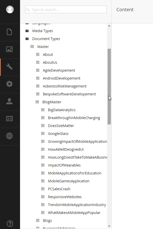This screenshot has height=229, width=153.
Task: Click the tree scrollbar up arrow
Action: 109,26
